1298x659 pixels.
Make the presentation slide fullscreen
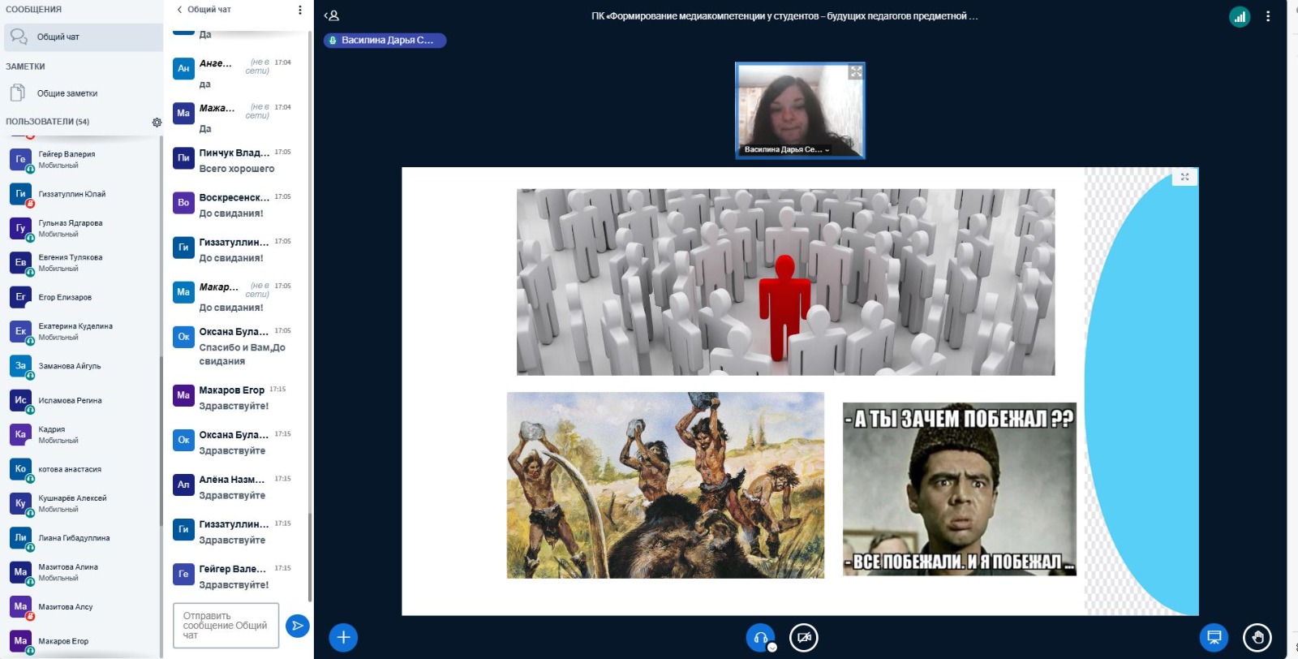1184,177
